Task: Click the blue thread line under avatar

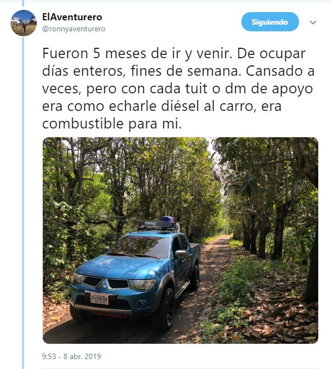Action: [23, 203]
